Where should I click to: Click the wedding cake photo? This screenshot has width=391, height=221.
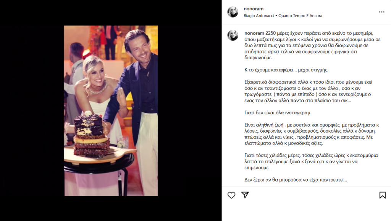pyautogui.click(x=111, y=110)
